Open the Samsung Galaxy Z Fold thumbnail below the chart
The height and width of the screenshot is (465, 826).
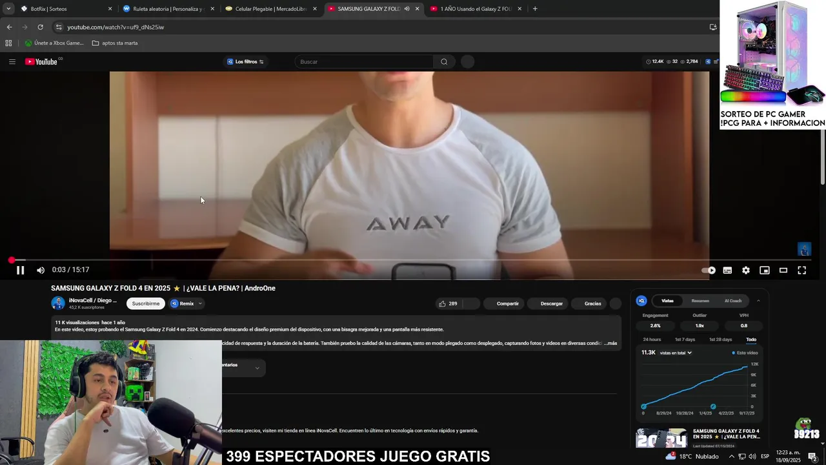pos(661,438)
